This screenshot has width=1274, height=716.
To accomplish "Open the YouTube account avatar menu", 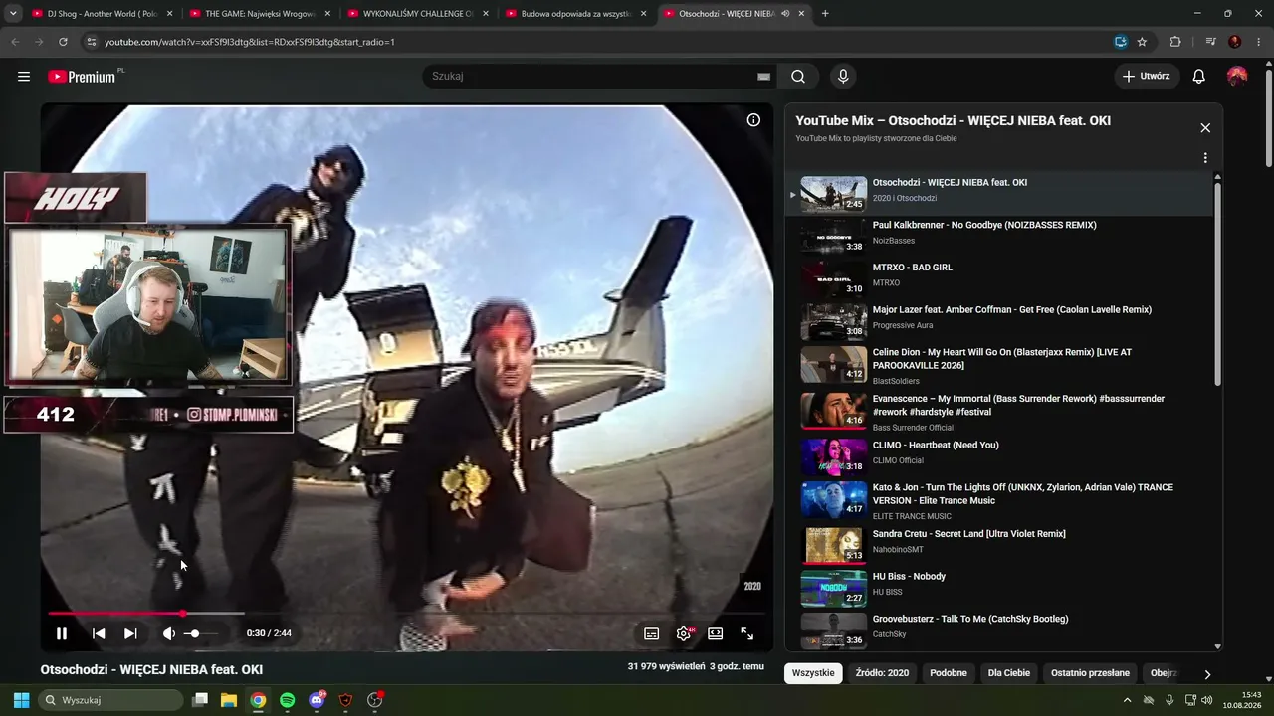I will click(x=1237, y=76).
